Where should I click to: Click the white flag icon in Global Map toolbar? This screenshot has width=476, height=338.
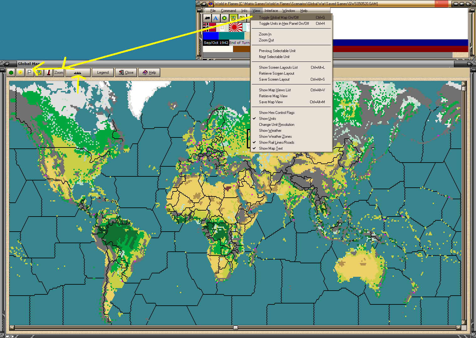(29, 72)
